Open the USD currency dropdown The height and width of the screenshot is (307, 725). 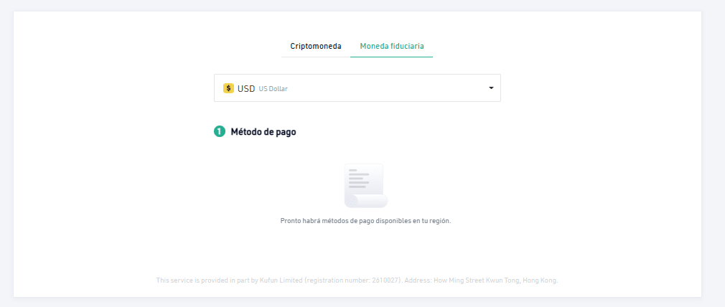click(357, 88)
